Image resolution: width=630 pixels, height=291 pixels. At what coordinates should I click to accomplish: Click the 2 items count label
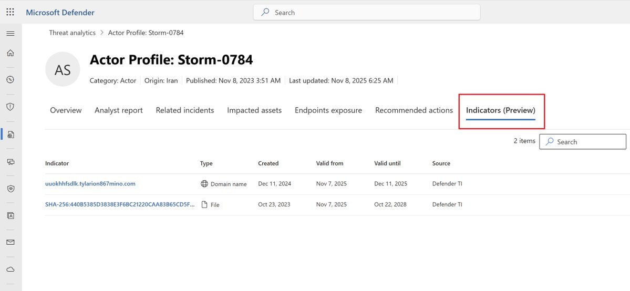[524, 141]
